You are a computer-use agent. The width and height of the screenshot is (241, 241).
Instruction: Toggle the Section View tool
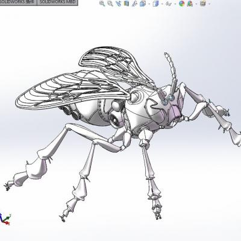click(x=127, y=4)
